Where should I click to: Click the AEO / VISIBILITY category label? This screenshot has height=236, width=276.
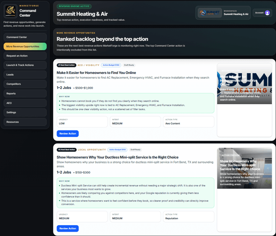(88, 65)
